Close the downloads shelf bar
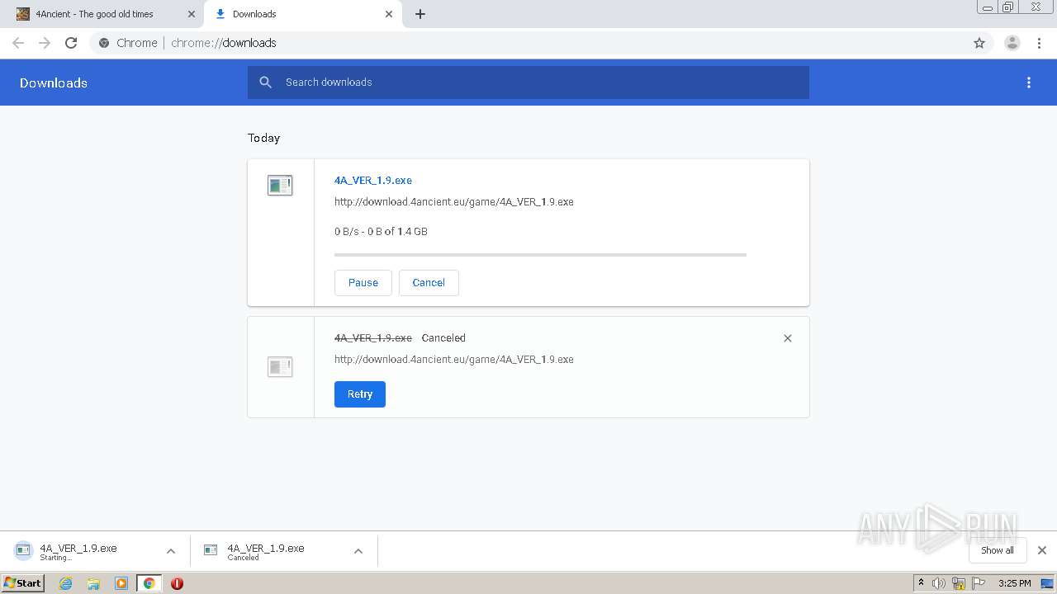The width and height of the screenshot is (1057, 594). pyautogui.click(x=1042, y=550)
